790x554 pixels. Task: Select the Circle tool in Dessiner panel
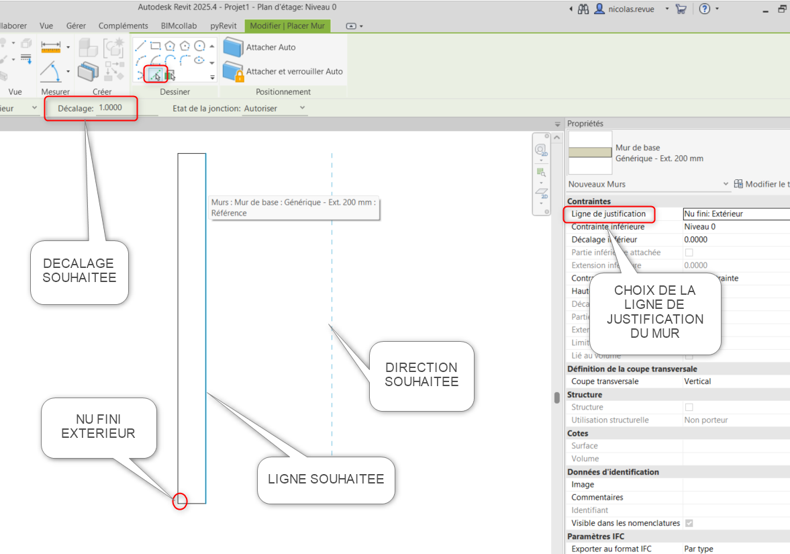coord(199,46)
